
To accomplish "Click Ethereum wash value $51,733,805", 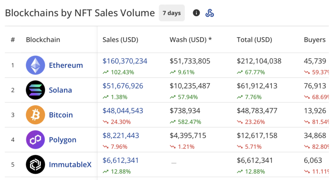I will pyautogui.click(x=190, y=61).
